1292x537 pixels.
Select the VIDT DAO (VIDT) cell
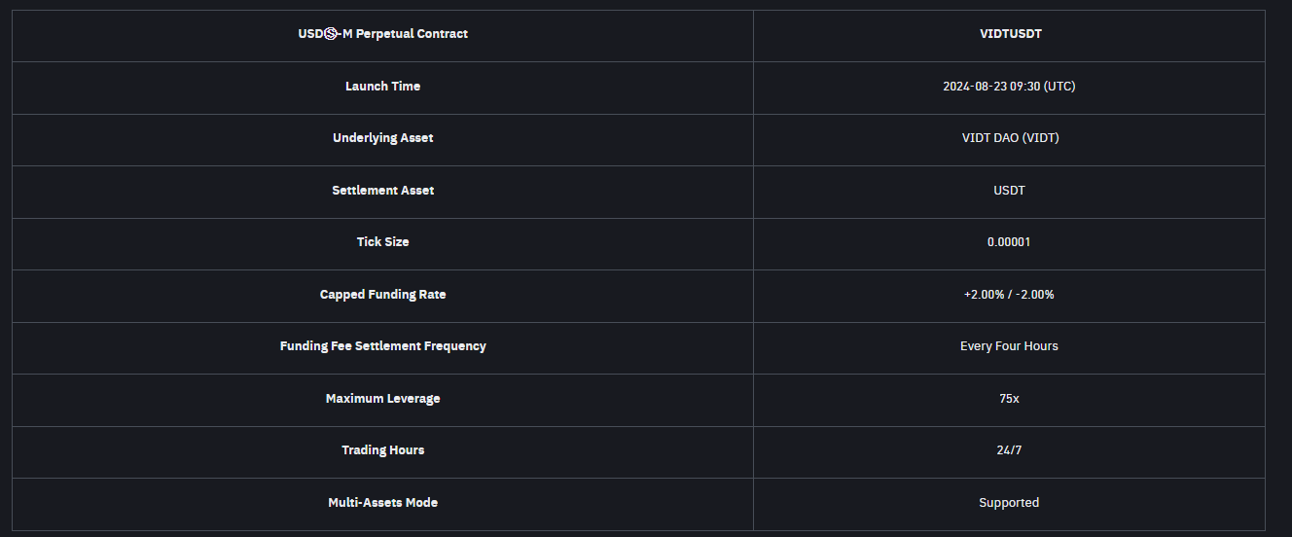[x=1009, y=138]
